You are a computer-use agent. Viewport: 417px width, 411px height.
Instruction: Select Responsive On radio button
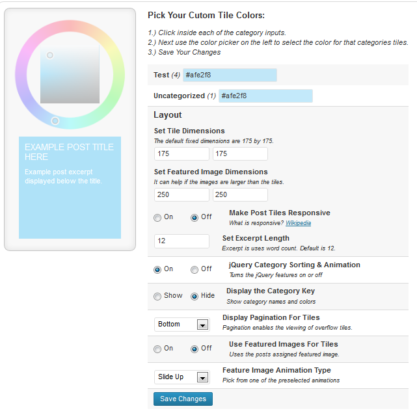click(157, 217)
